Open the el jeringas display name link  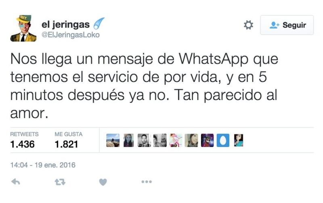(65, 25)
